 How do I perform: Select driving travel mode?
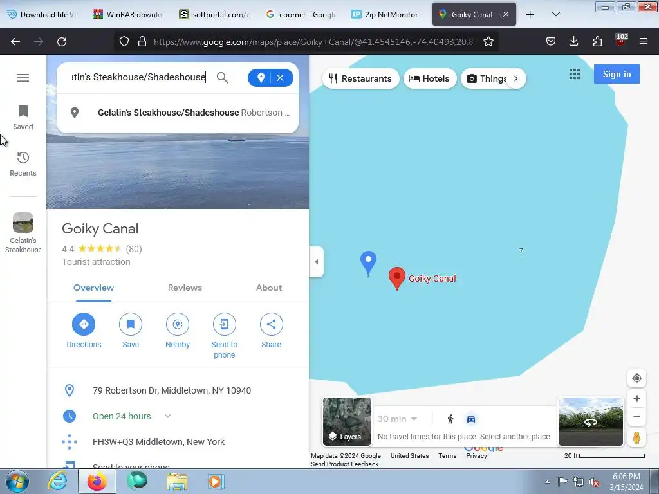pos(471,419)
